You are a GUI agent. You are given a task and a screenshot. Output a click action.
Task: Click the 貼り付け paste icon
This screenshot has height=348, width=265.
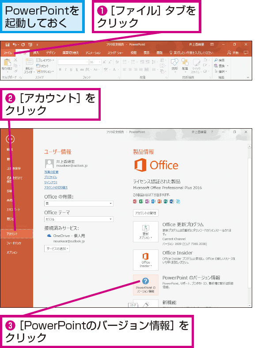(8, 65)
